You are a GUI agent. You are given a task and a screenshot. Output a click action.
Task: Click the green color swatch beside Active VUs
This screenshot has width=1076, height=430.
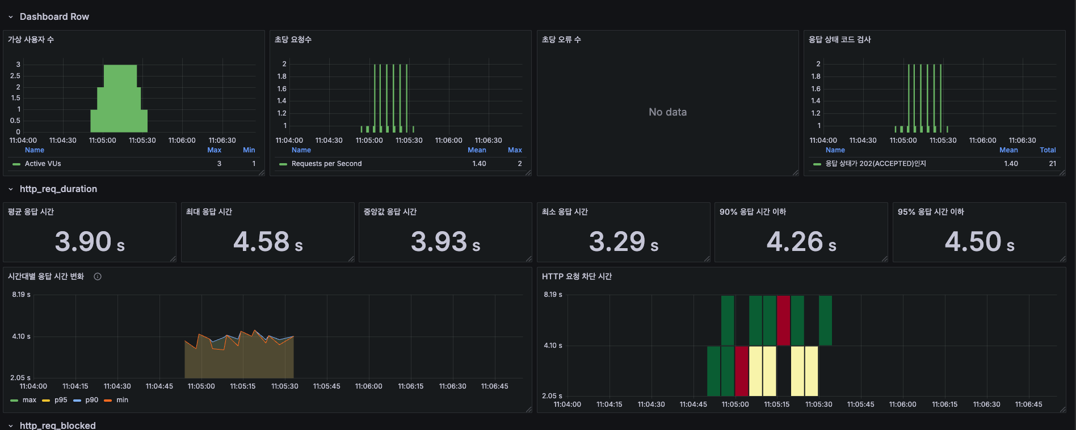16,164
